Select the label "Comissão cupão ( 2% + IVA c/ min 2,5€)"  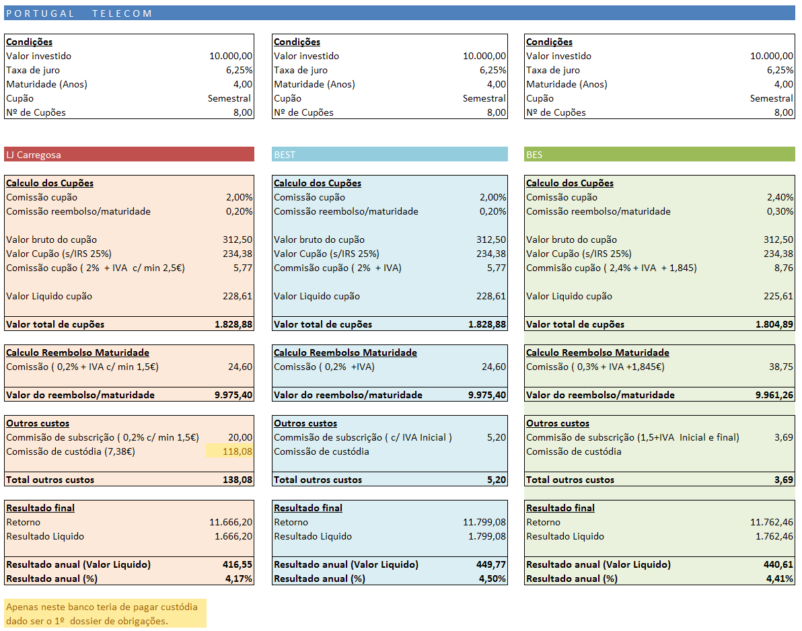(96, 268)
